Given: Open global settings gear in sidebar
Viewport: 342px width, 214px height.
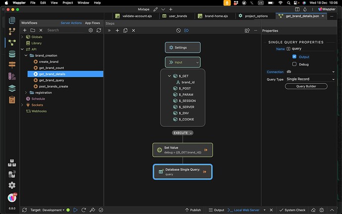Looking at the screenshot, I should [12, 185].
